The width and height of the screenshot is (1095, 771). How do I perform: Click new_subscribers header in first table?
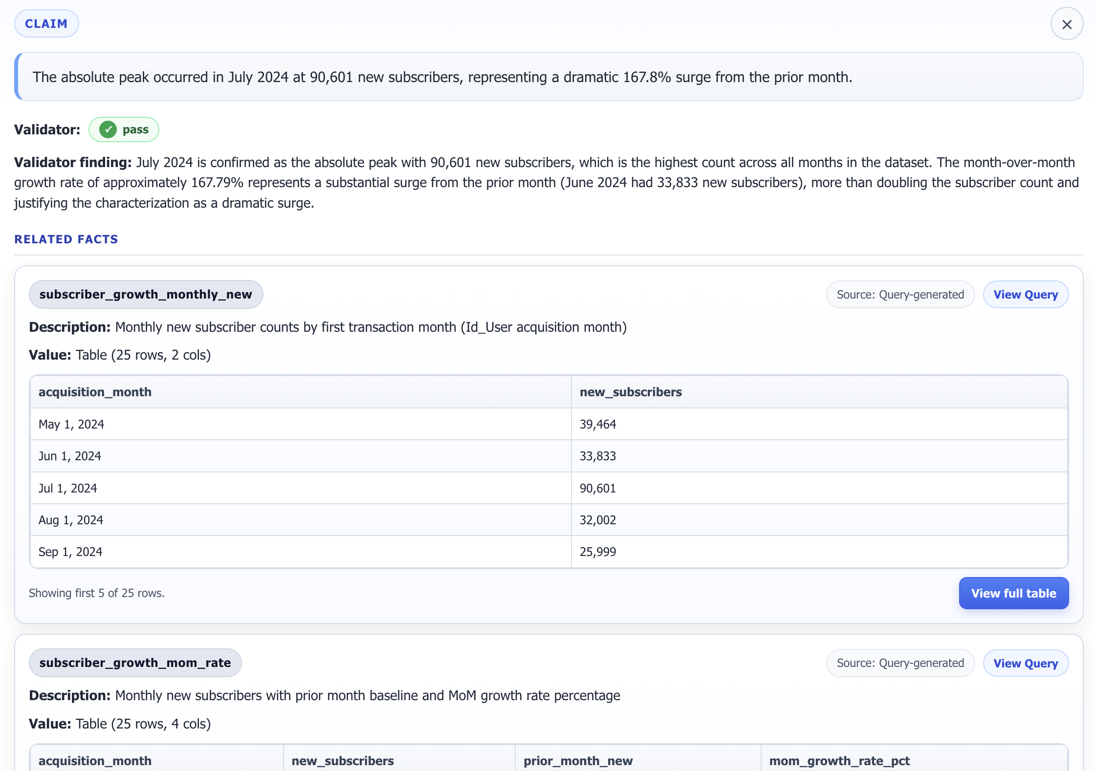pos(819,392)
